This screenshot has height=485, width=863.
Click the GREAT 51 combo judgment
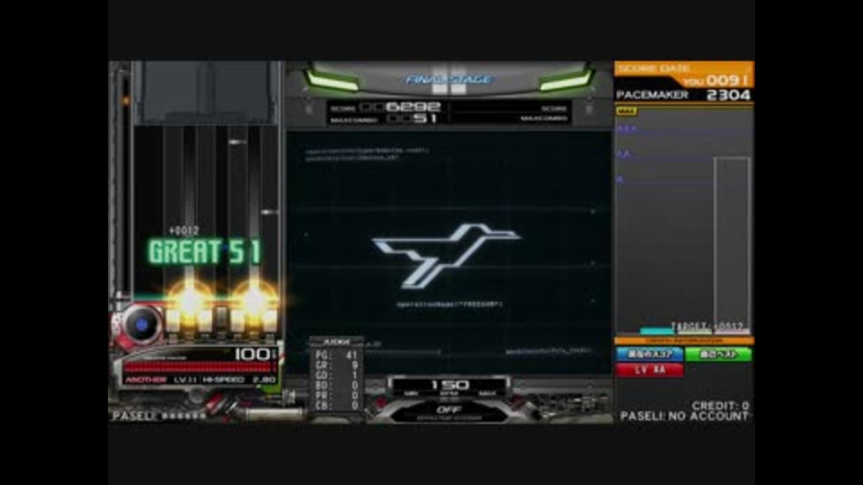[205, 251]
